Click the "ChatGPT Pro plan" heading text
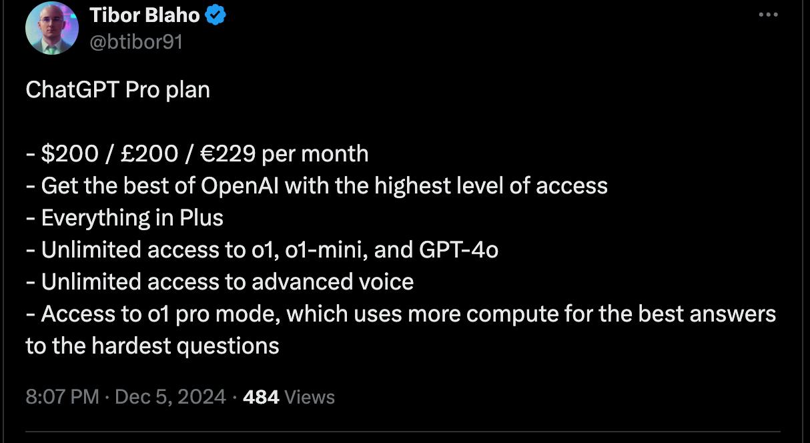Screen dimensions: 810x443 pyautogui.click(x=117, y=89)
